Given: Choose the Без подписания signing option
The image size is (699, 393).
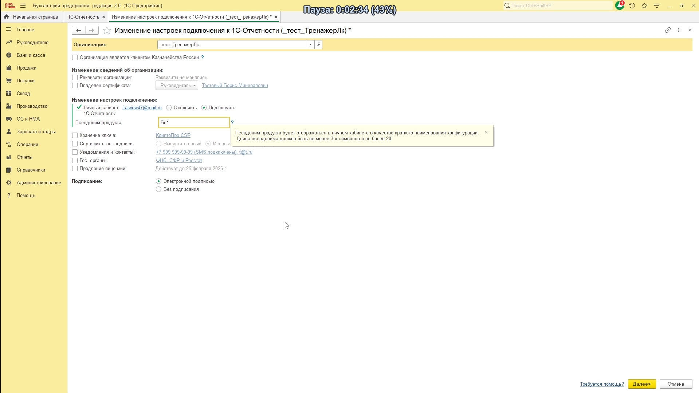Looking at the screenshot, I should pyautogui.click(x=158, y=189).
